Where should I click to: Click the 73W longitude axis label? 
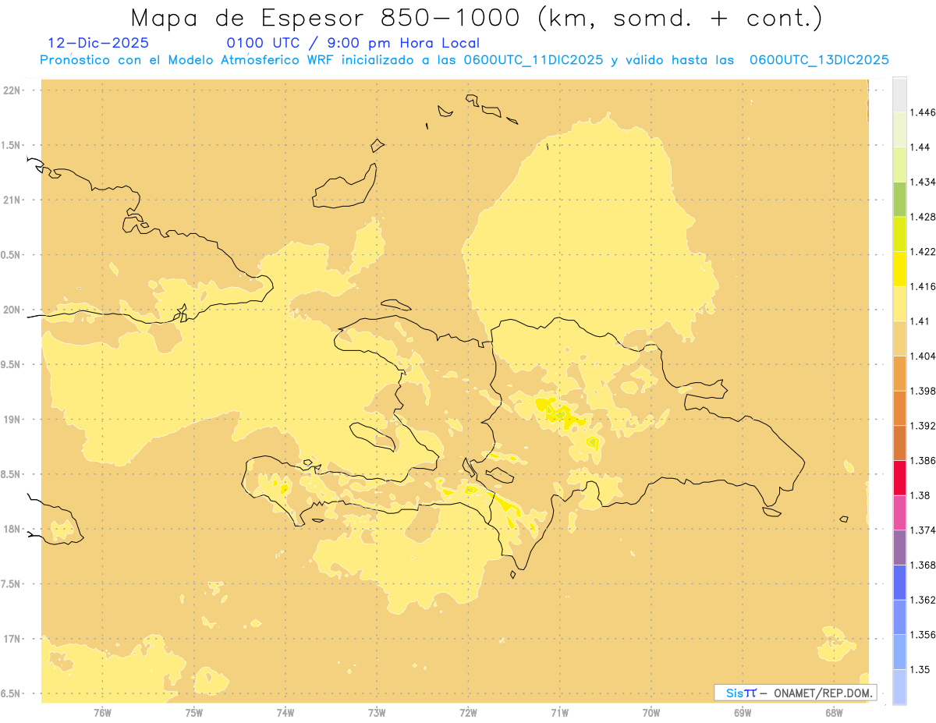(377, 713)
